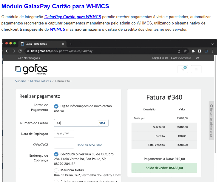Click the browser back arrow

coord(7,51)
